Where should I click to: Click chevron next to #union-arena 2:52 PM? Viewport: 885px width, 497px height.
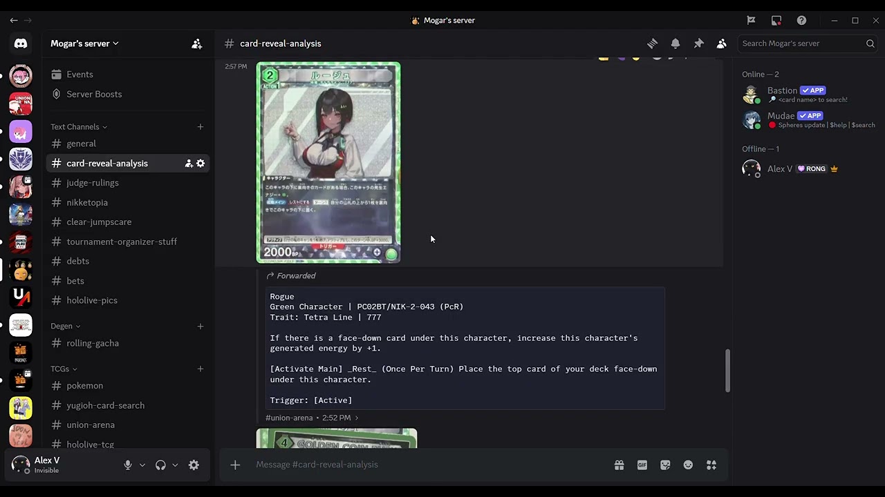click(357, 418)
